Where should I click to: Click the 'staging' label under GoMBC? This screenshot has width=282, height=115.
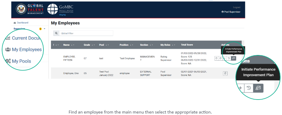tap(63, 15)
